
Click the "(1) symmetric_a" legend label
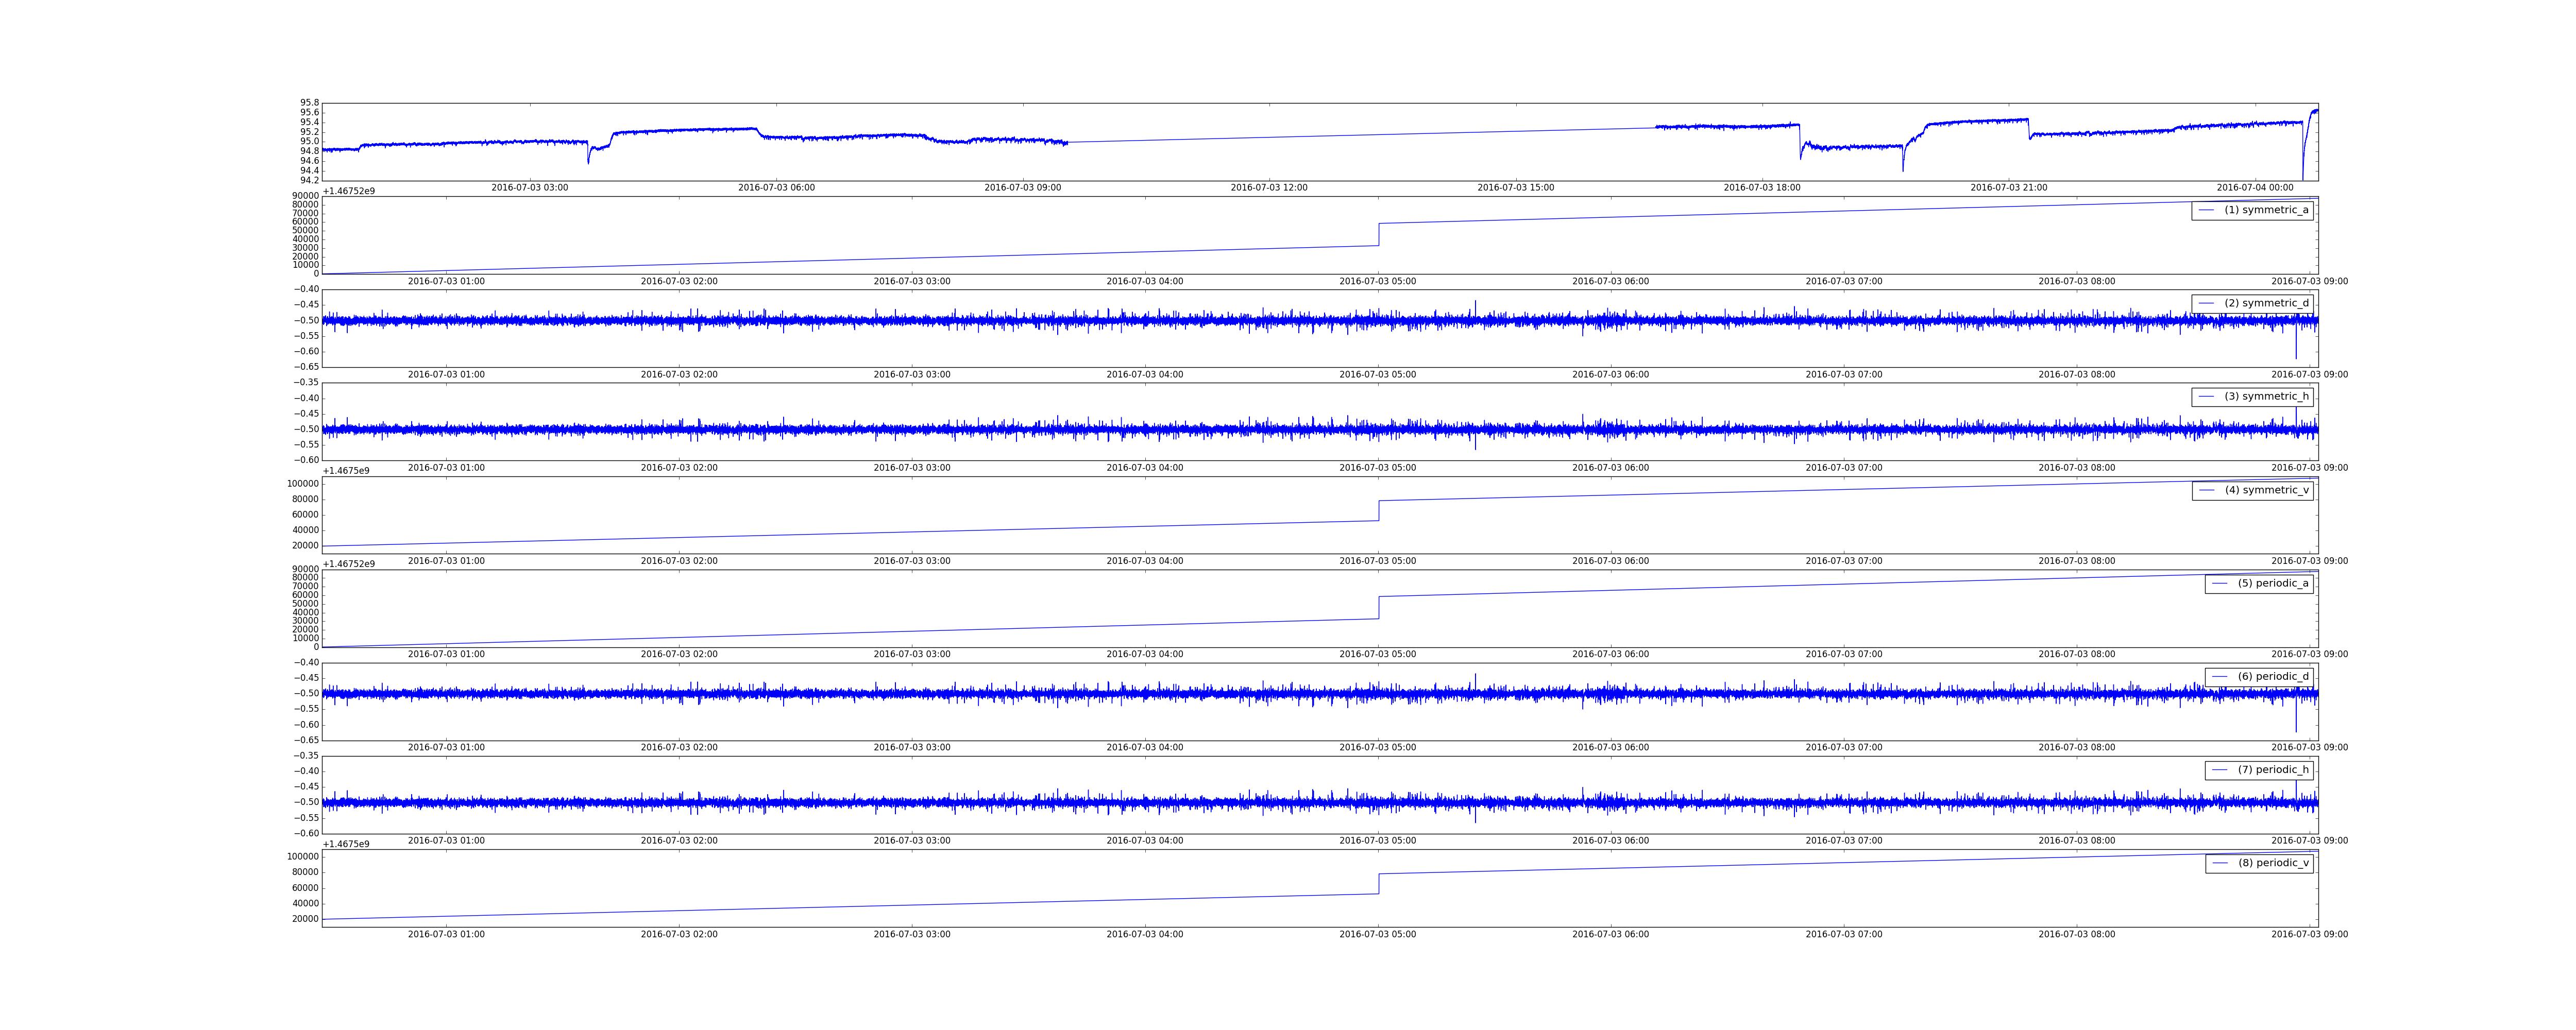pyautogui.click(x=2266, y=210)
